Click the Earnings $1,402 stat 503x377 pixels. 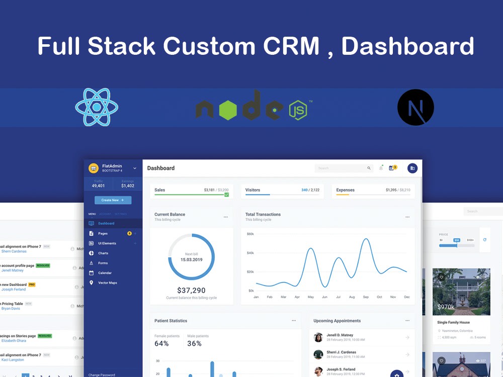128,183
